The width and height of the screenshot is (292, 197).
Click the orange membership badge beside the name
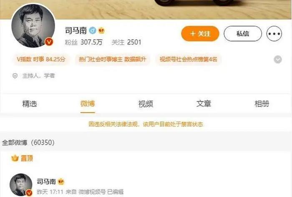click(101, 30)
